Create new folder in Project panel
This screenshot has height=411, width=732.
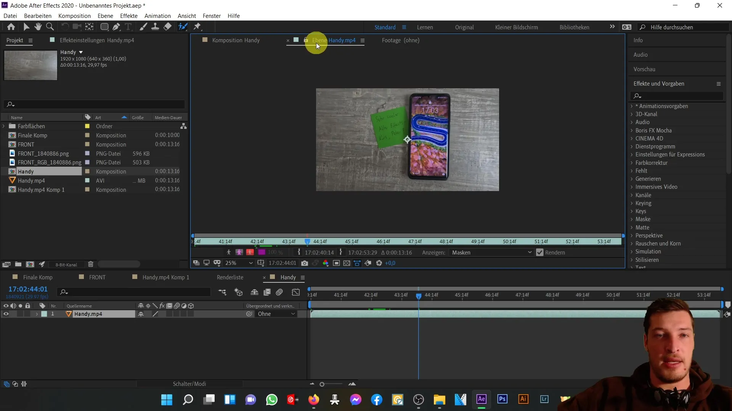(18, 264)
